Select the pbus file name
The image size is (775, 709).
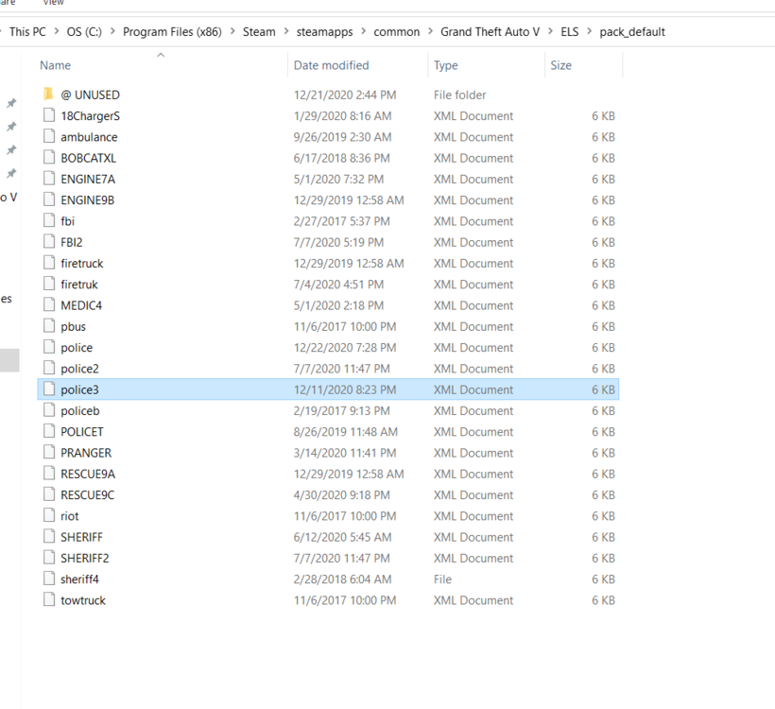pyautogui.click(x=73, y=327)
